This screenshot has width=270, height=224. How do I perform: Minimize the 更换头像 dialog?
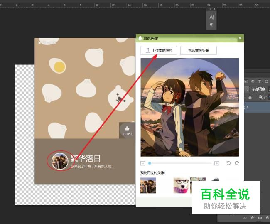232,39
